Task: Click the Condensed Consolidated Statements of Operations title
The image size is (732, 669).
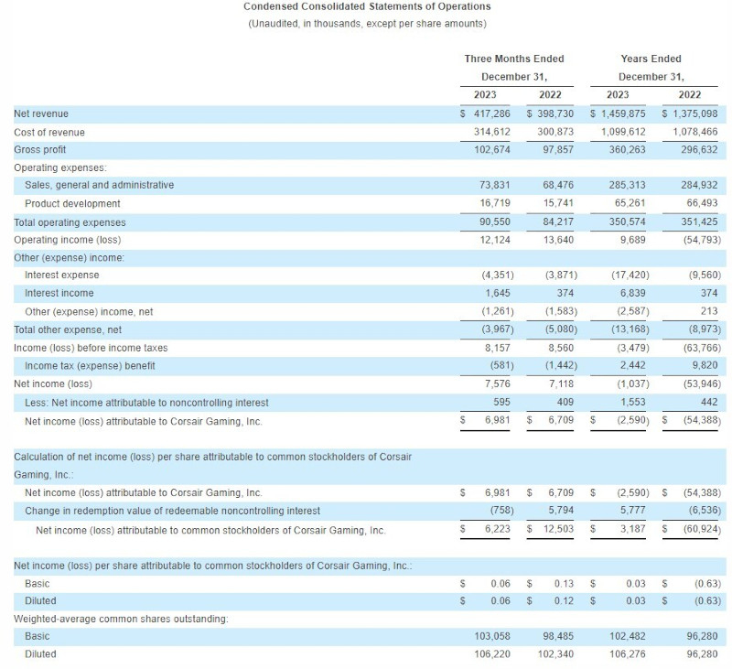Action: [x=367, y=6]
